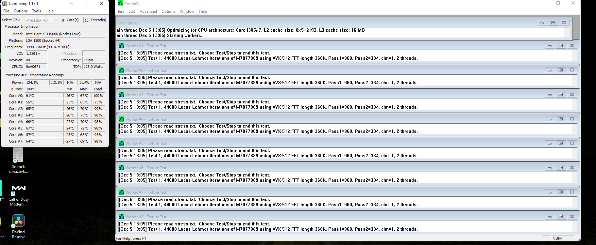Open the Advanced menu in Prime95
The height and width of the screenshot is (245, 596).
(148, 11)
